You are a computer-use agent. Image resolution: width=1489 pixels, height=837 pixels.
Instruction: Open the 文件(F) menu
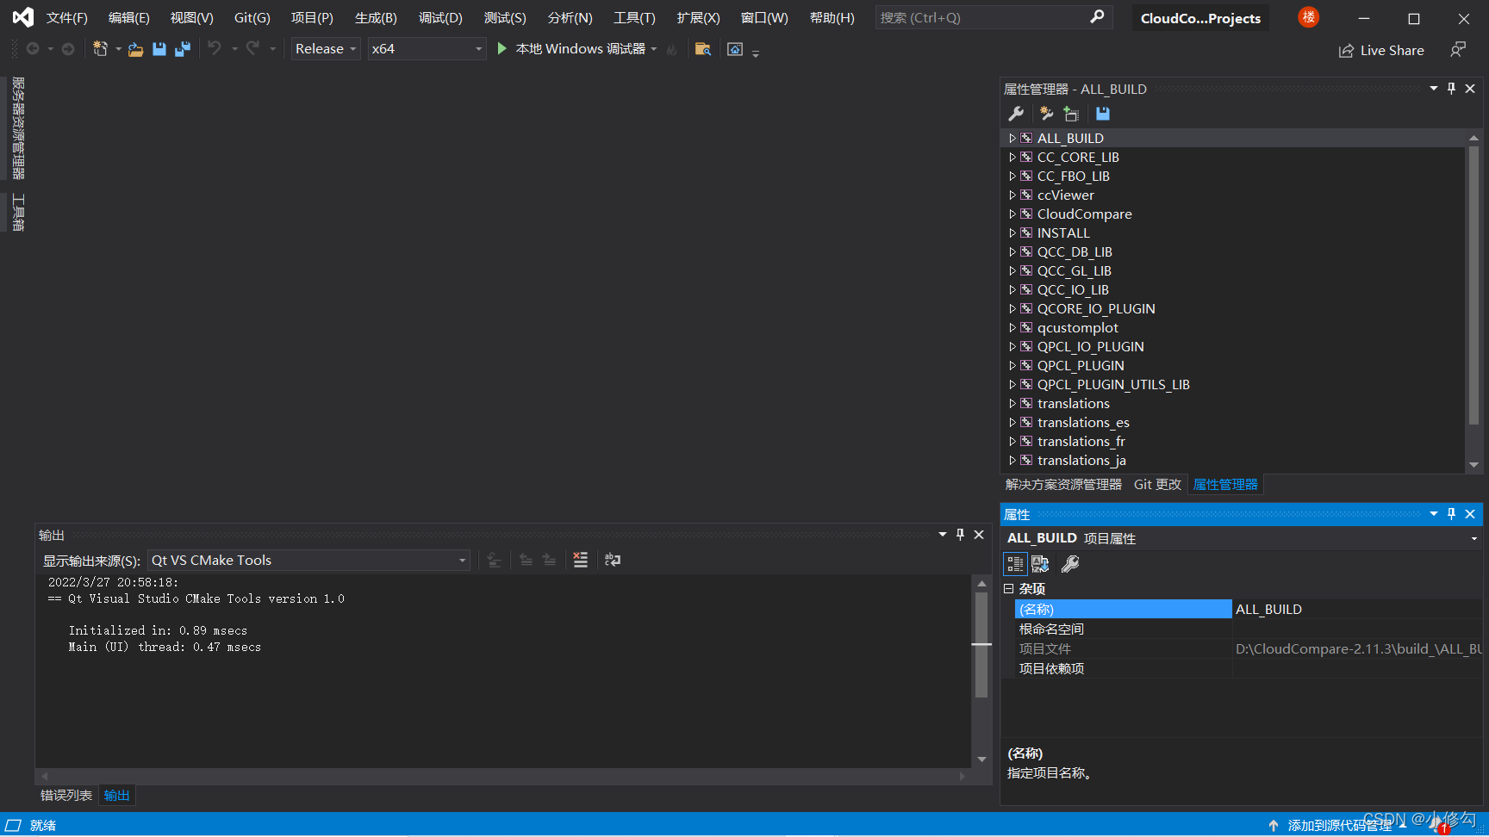click(67, 18)
